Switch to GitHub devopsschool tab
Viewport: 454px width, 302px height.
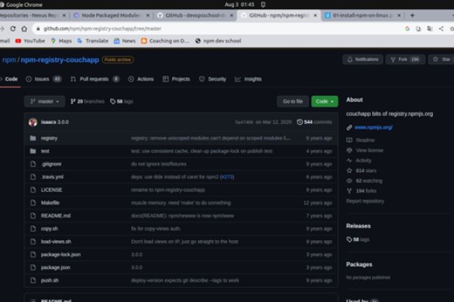pos(194,15)
